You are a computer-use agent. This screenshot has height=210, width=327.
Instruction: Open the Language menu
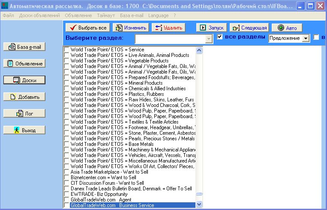pos(158,15)
